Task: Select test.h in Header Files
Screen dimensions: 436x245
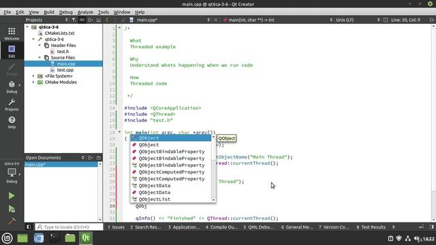Action: pyautogui.click(x=63, y=52)
